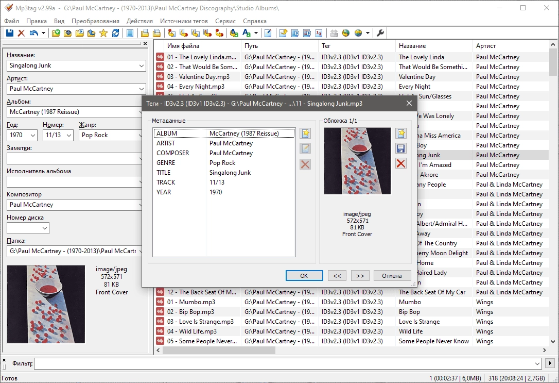Close the Теги dialog with X
The height and width of the screenshot is (383, 559).
pos(409,103)
